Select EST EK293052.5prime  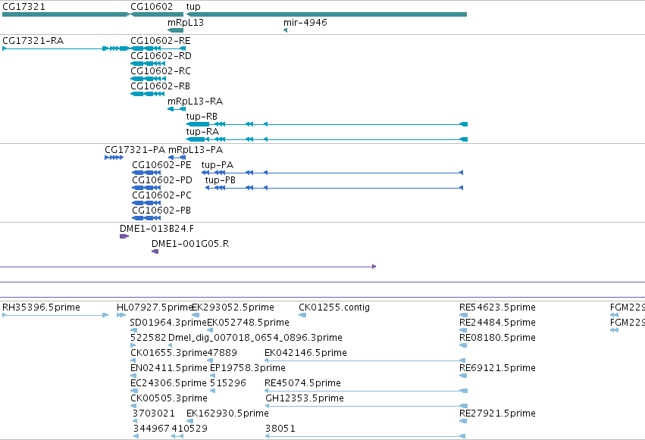233,307
